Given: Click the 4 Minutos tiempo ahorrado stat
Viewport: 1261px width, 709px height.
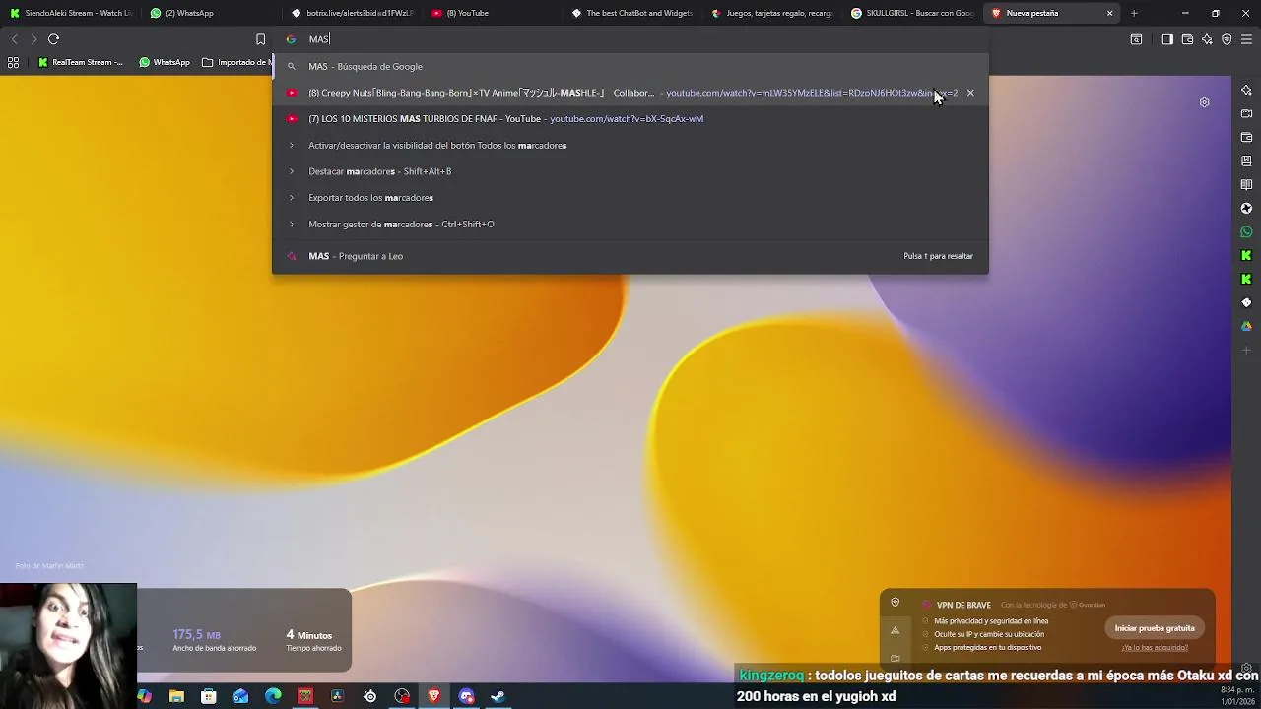Looking at the screenshot, I should point(313,640).
